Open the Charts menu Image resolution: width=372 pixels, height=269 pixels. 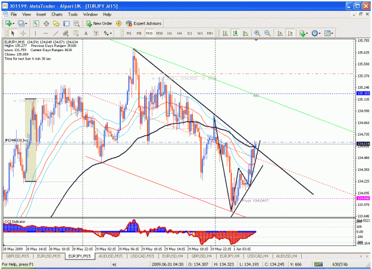57,14
